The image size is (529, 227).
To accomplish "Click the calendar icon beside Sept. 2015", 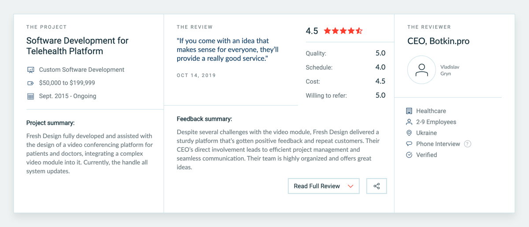I will [x=30, y=96].
